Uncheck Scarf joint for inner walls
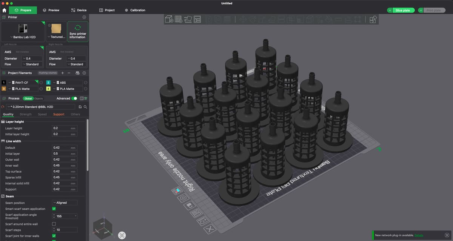 [x=54, y=236]
